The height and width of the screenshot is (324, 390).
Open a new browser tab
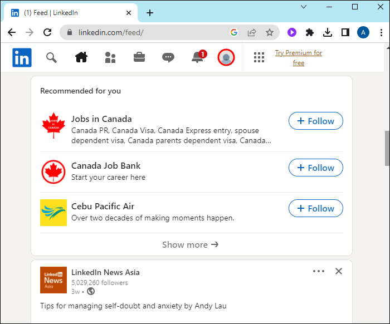click(150, 13)
